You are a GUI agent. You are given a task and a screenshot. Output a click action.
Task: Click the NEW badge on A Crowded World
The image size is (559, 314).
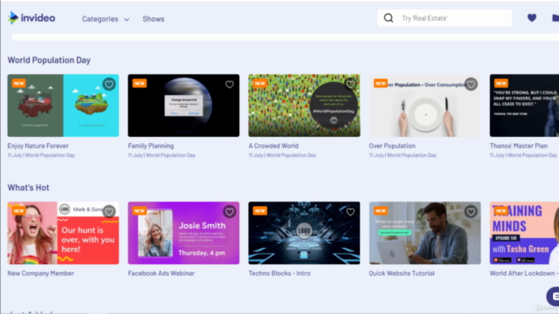[x=260, y=84]
